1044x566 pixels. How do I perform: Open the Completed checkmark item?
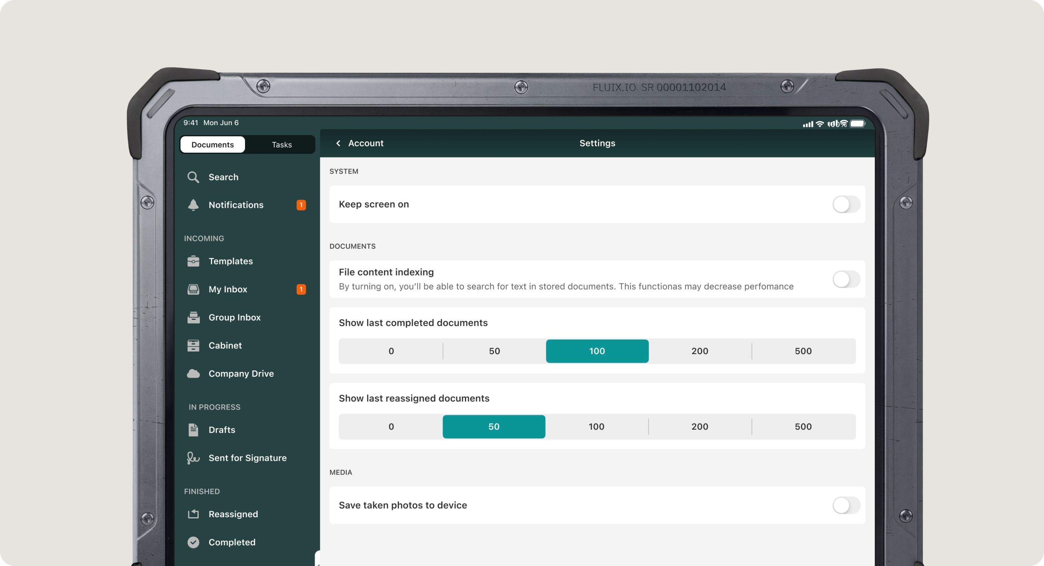193,543
